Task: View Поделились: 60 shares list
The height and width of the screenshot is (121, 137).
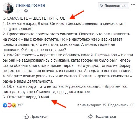Action: [x=121, y=105]
